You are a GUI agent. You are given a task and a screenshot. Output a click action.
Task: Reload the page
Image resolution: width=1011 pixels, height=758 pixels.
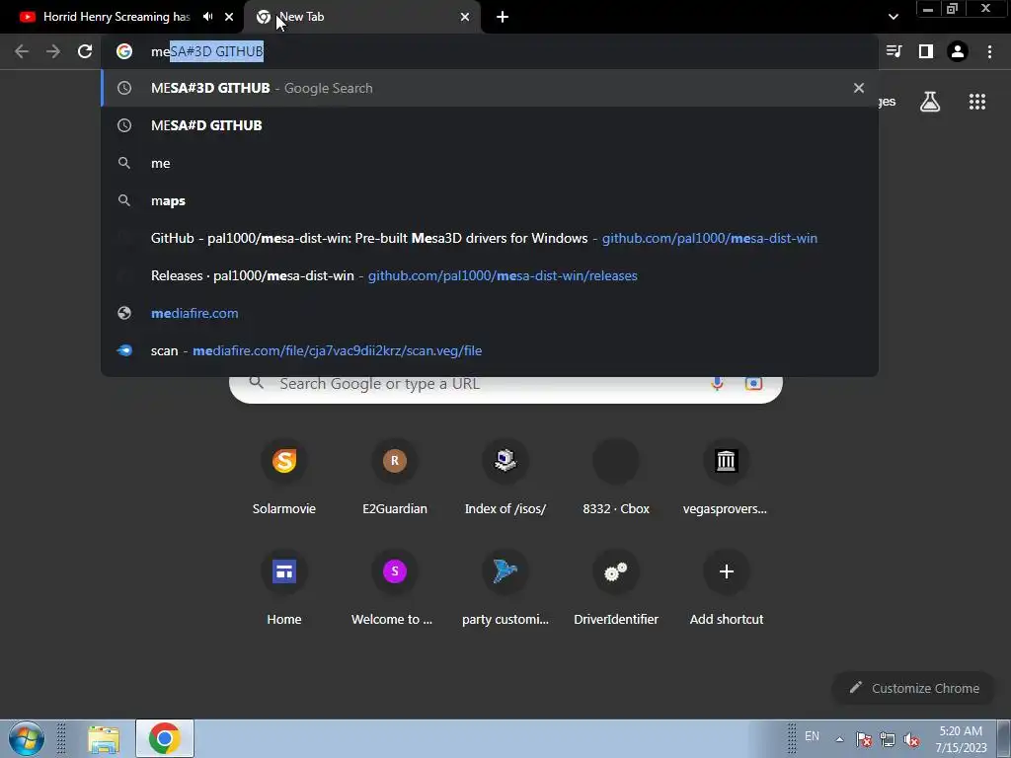coord(85,51)
